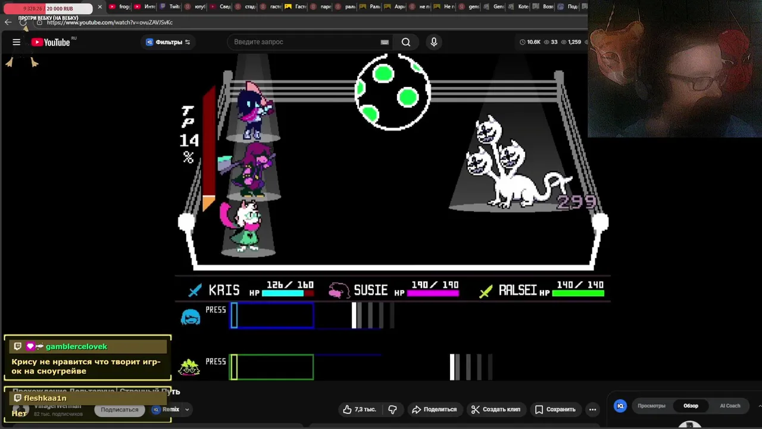This screenshot has height=429, width=762.
Task: Click the 10.6K views-per-hour clock stat
Action: [530, 42]
